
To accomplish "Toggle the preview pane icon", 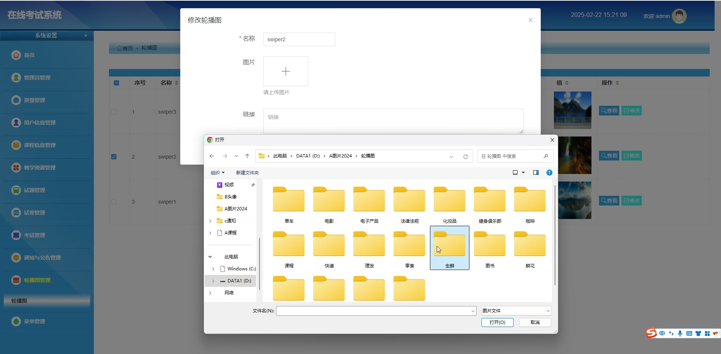I will pyautogui.click(x=535, y=172).
